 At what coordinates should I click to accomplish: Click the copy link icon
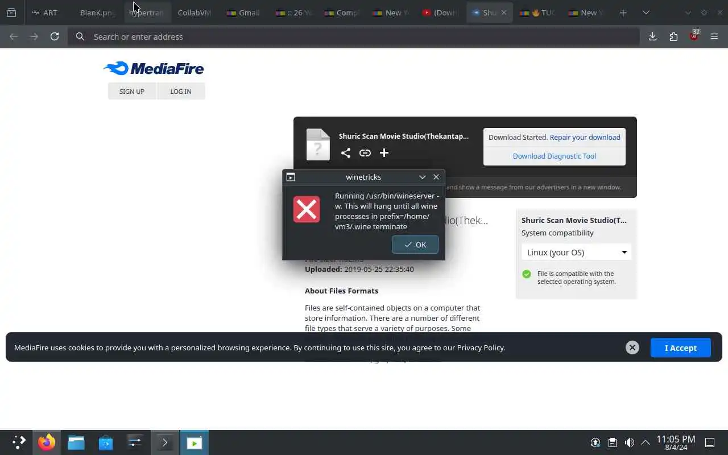click(x=365, y=152)
